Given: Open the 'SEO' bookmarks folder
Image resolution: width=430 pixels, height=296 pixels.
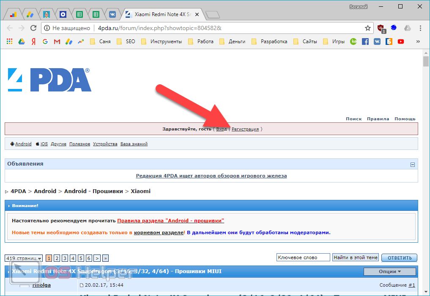Looking at the screenshot, I should pyautogui.click(x=126, y=41).
